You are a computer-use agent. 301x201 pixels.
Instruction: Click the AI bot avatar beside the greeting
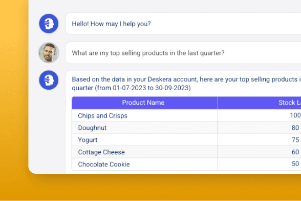tap(49, 24)
